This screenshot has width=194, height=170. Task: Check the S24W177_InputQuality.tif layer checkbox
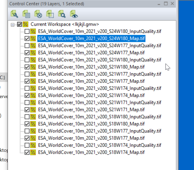pos(27,46)
